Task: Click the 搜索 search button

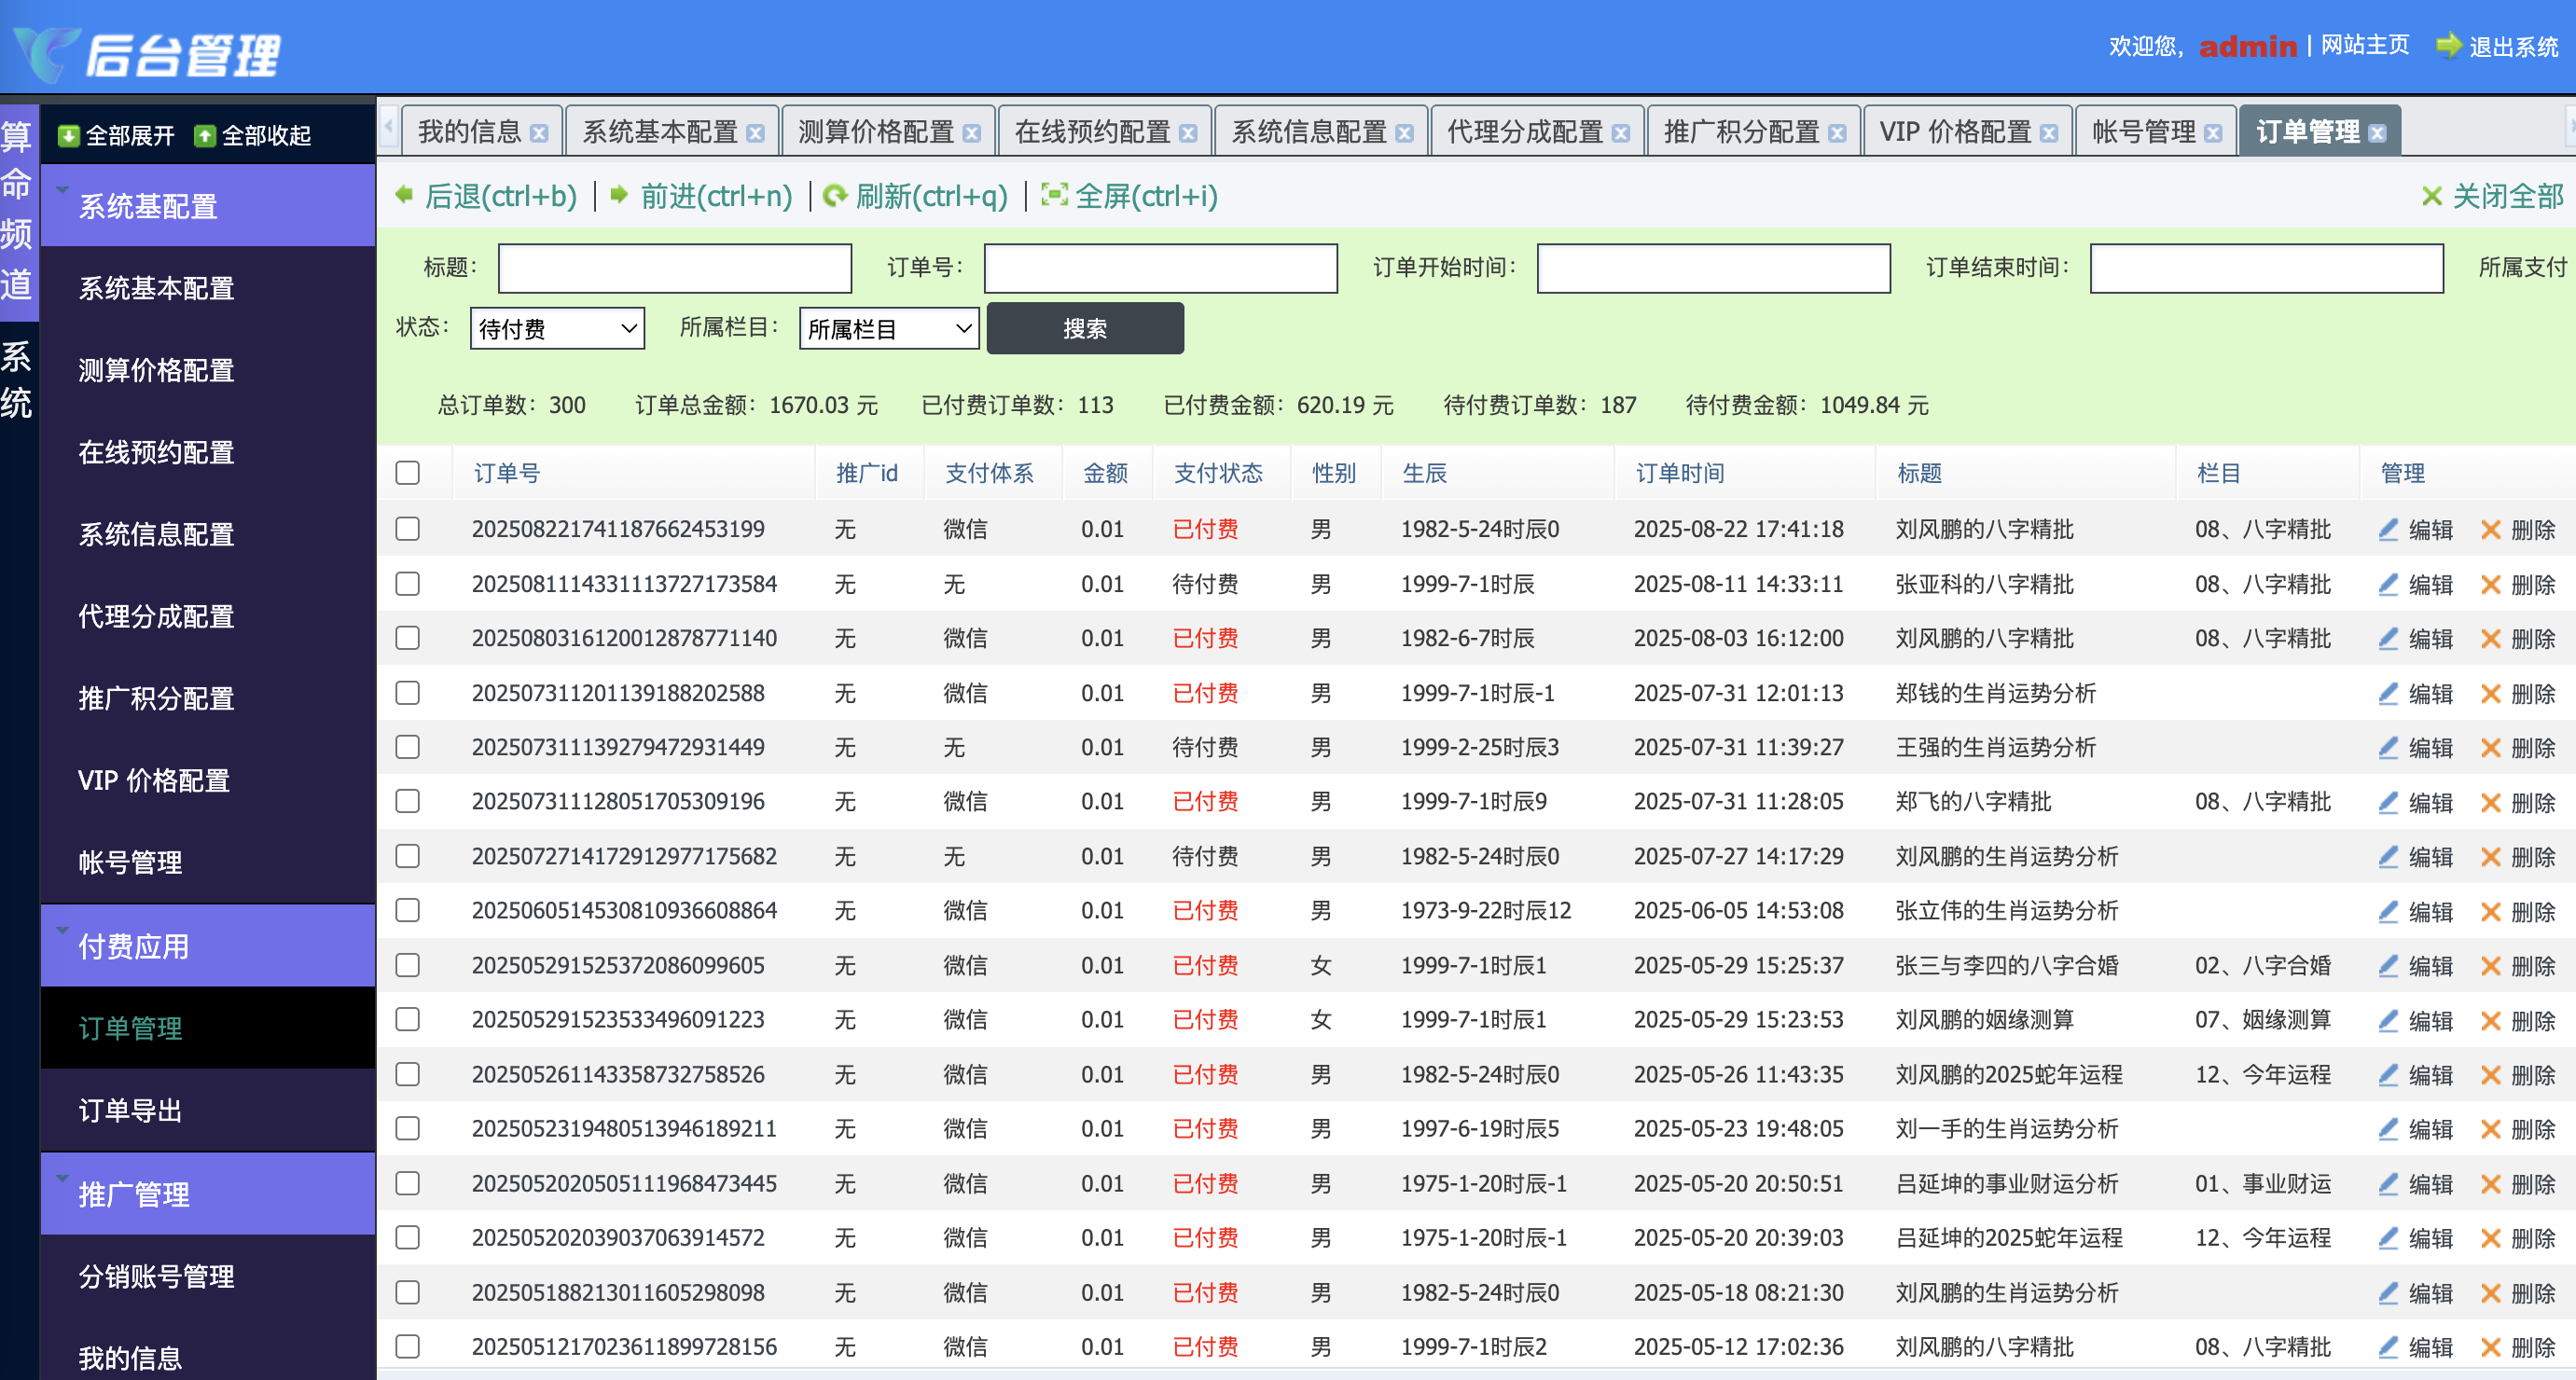Action: click(x=1084, y=328)
